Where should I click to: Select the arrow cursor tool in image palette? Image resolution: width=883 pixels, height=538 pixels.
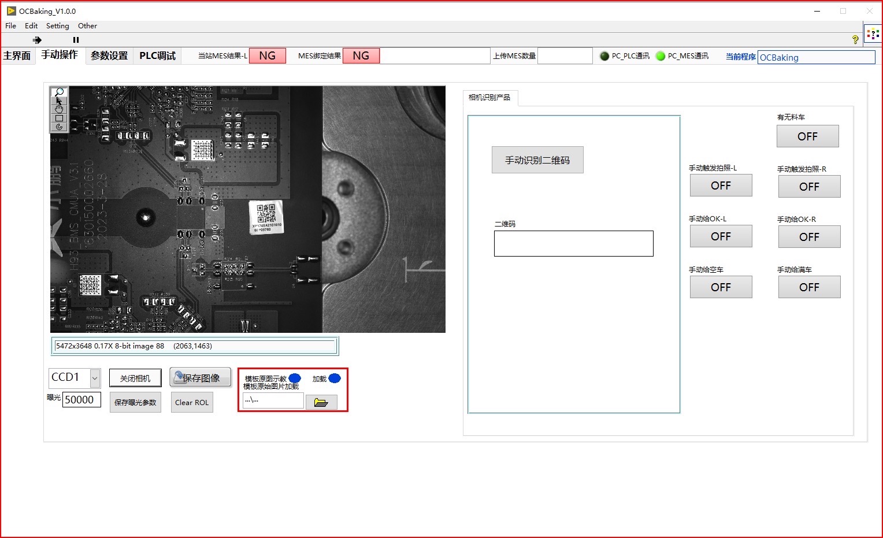coord(59,101)
